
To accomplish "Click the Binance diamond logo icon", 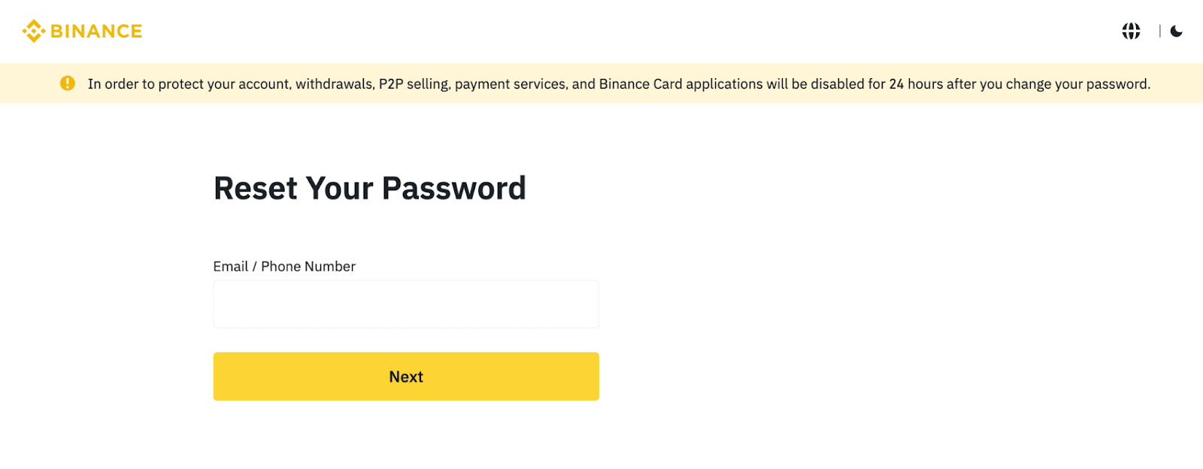I will (x=34, y=31).
